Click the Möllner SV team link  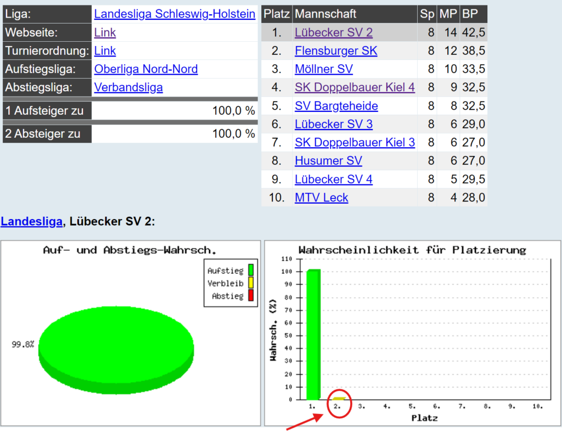324,69
